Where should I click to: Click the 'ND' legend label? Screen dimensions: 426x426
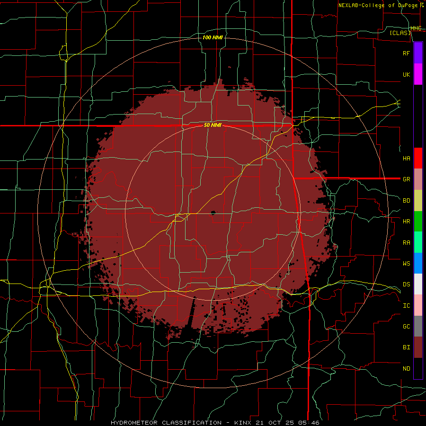[406, 369]
